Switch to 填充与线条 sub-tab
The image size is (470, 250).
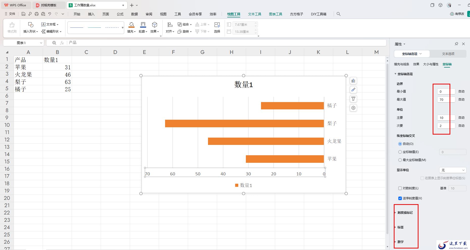401,64
